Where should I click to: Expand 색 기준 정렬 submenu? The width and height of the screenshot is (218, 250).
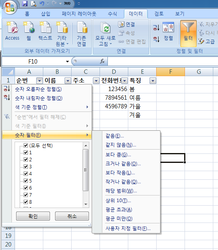pyautogui.click(x=47, y=107)
